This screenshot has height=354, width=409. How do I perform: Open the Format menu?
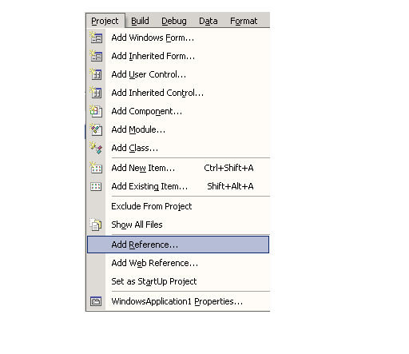coord(244,21)
